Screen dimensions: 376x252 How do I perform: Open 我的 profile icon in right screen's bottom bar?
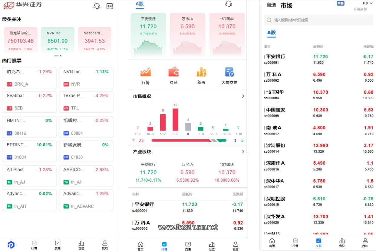pyautogui.click(x=365, y=243)
